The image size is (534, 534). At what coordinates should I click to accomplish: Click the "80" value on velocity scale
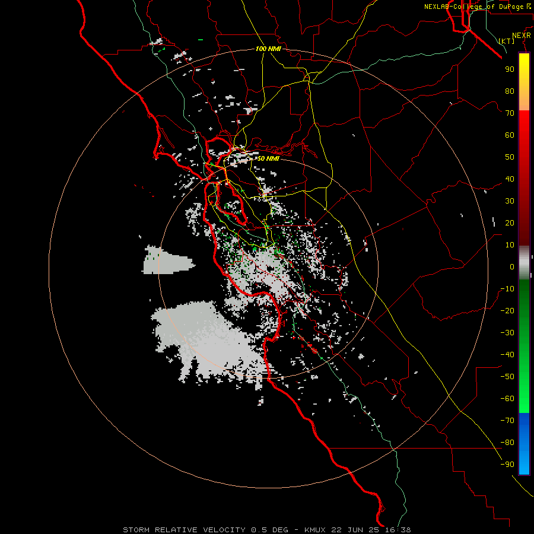[510, 91]
